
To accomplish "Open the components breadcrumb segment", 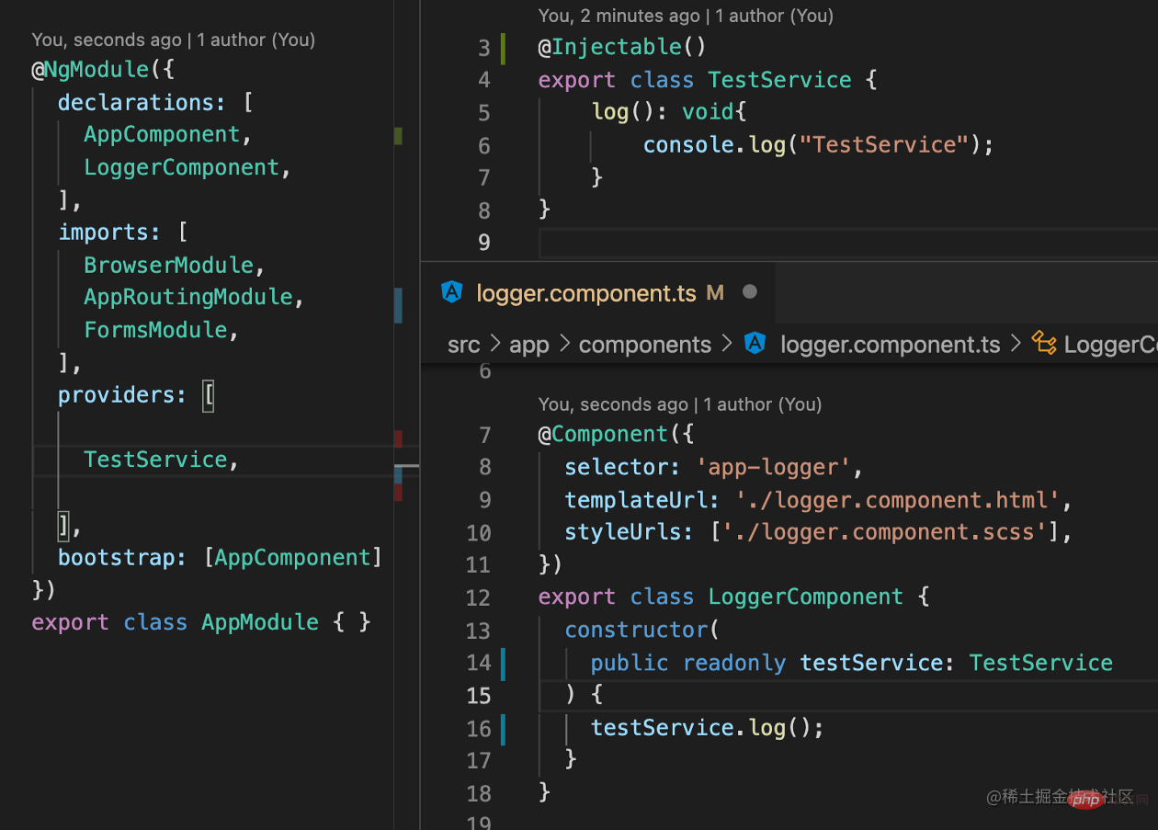I will (645, 345).
